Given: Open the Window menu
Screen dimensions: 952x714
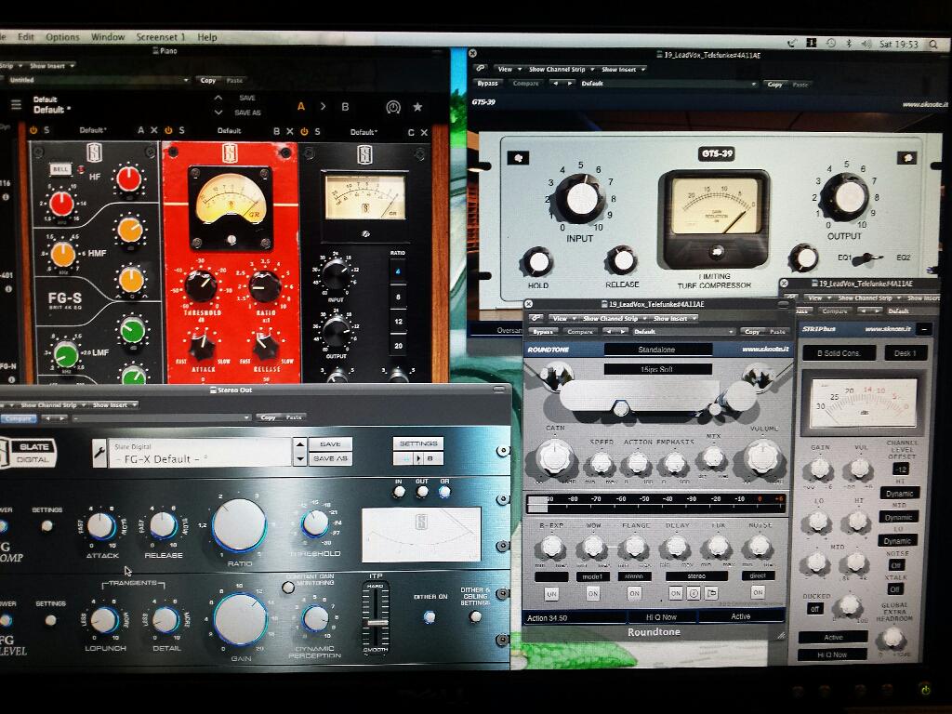Looking at the screenshot, I should [x=108, y=37].
